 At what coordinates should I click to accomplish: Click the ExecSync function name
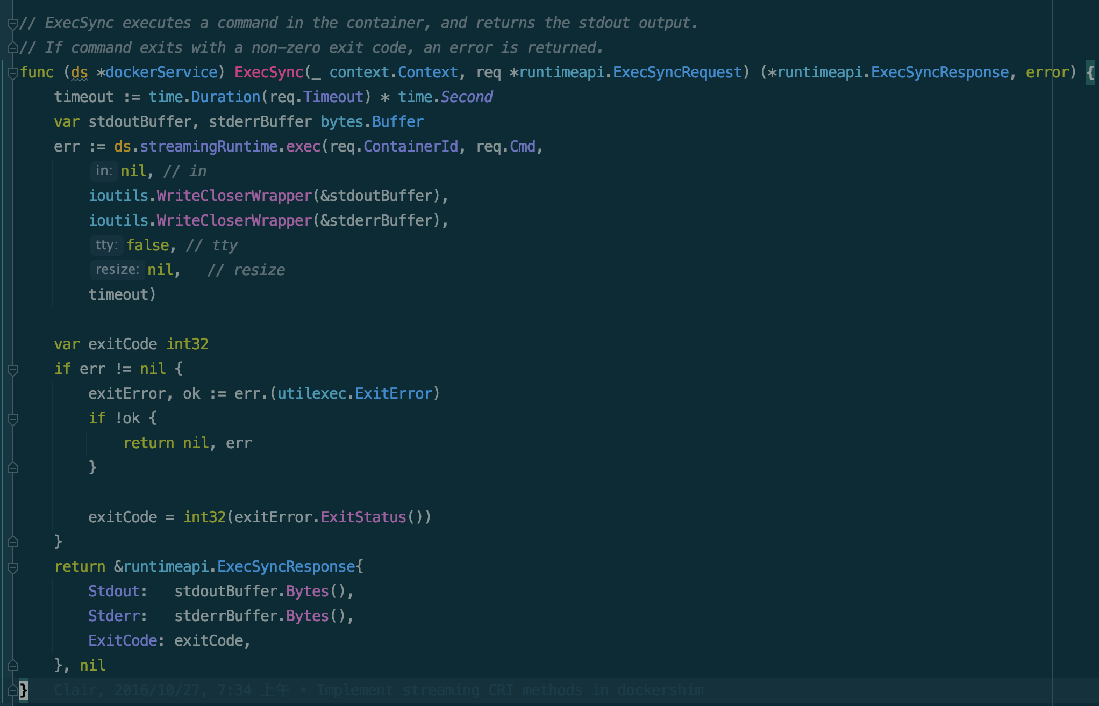(269, 73)
